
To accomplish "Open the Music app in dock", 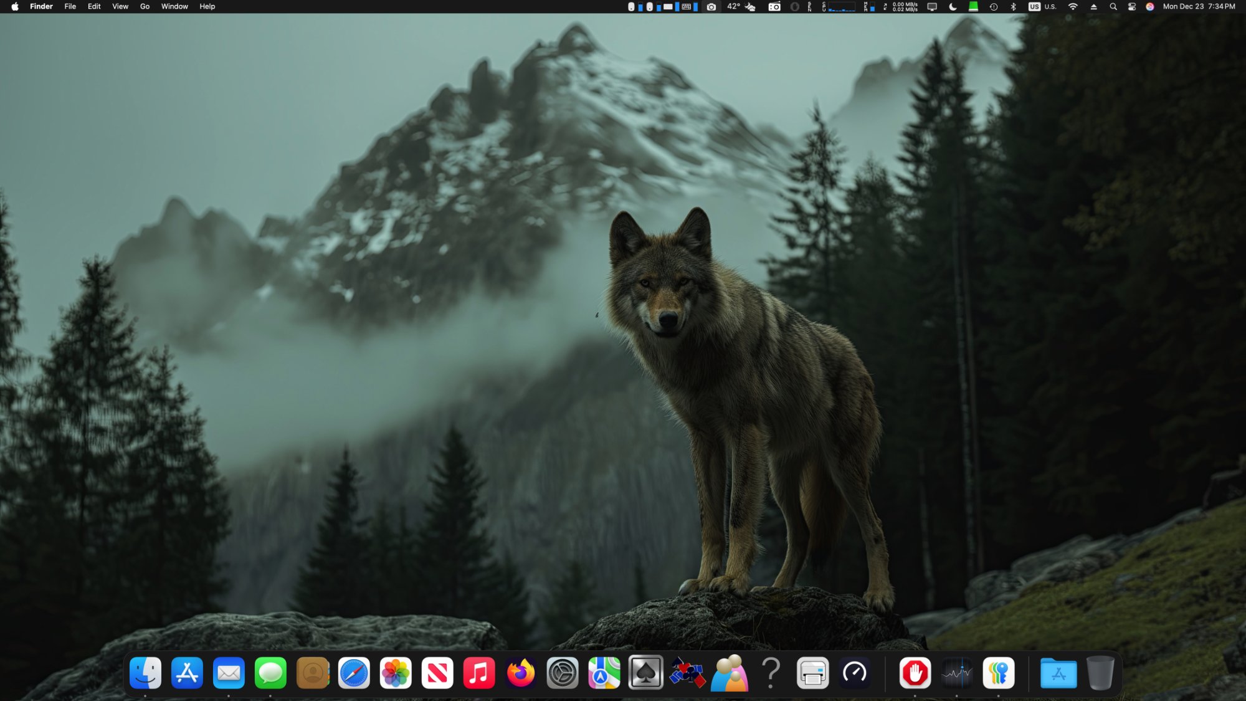I will 479,673.
